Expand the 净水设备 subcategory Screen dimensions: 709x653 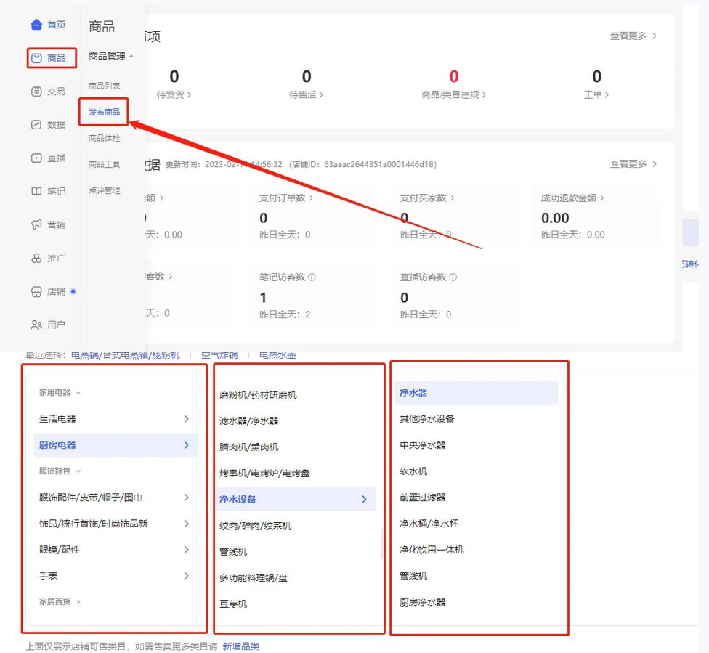click(364, 500)
